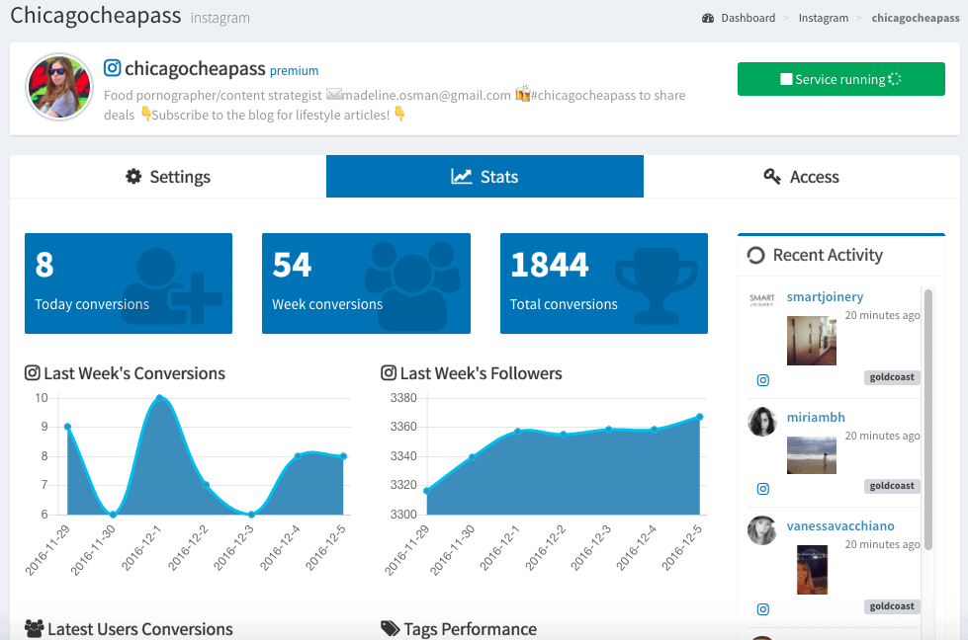Open smartjoinery user profile link
The width and height of the screenshot is (968, 640).
pos(825,297)
